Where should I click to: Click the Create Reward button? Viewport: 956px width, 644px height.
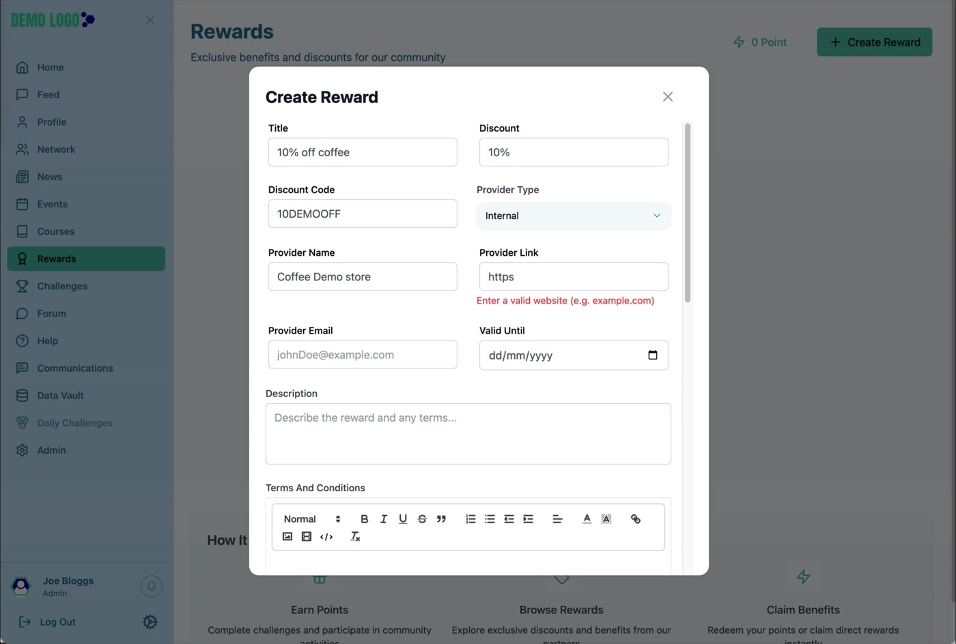(x=875, y=42)
